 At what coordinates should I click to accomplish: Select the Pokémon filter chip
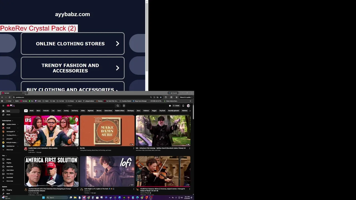click(x=146, y=111)
